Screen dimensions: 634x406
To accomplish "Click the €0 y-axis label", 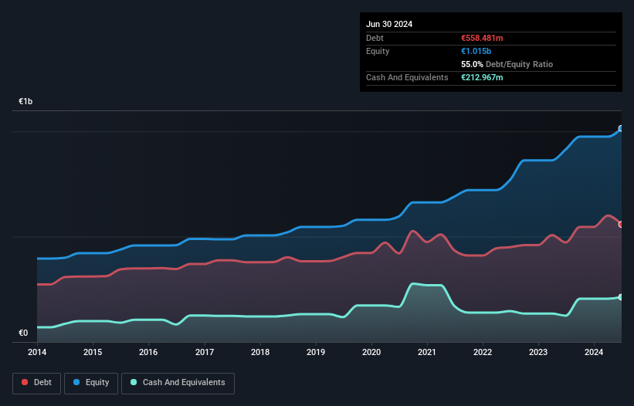I will [23, 333].
